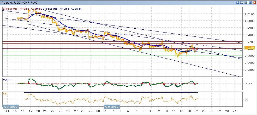Viewport: 257px width, 115px height.
Task: Click date 24 on the time axis
Action: tap(234, 111)
